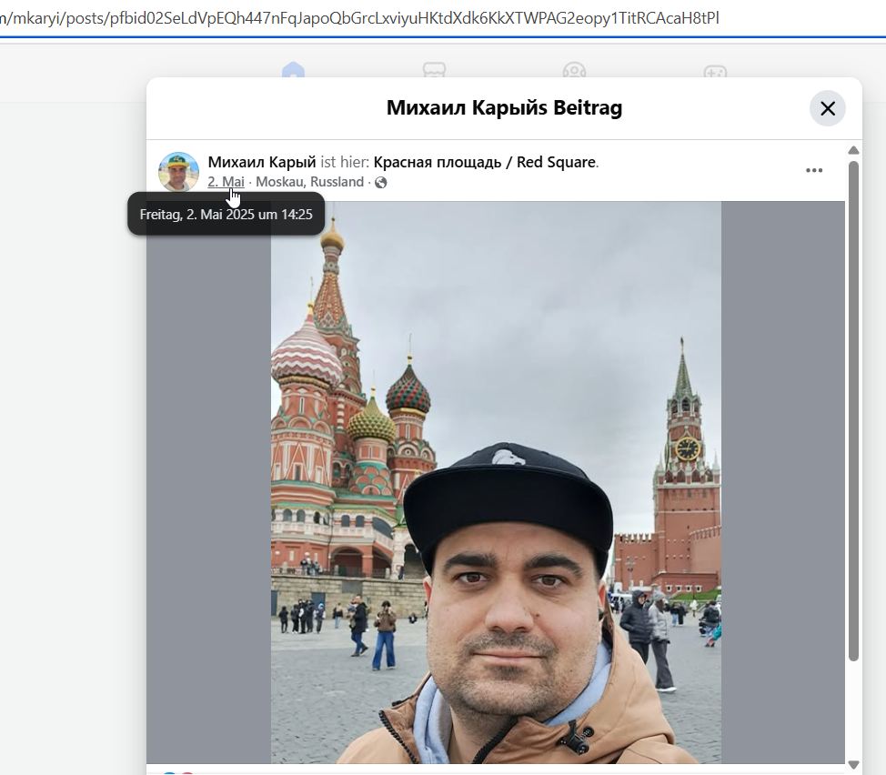Open the three-dot post options menu
Image resolution: width=886 pixels, height=775 pixels.
point(814,170)
